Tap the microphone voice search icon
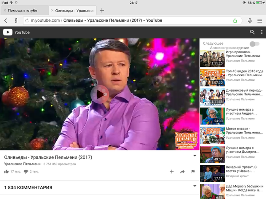 pyautogui.click(x=250, y=20)
